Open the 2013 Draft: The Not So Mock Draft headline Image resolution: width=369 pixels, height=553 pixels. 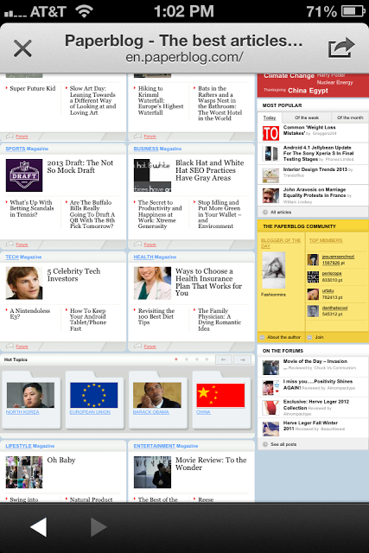click(x=80, y=167)
